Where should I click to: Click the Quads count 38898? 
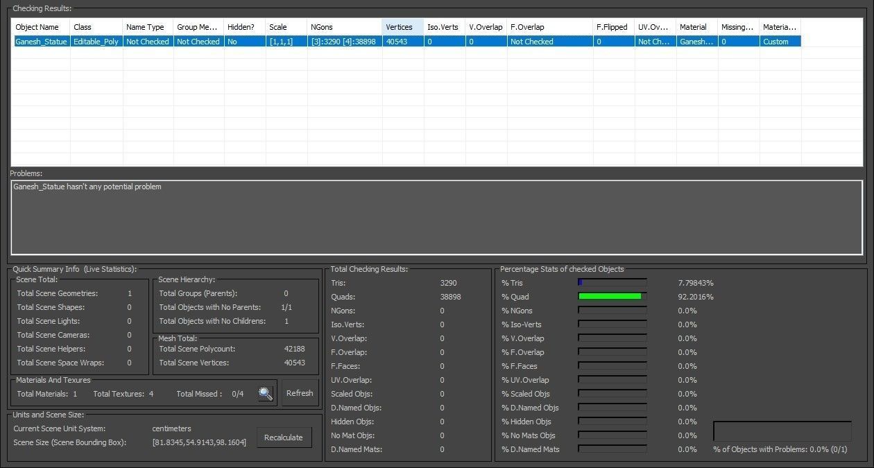click(451, 297)
